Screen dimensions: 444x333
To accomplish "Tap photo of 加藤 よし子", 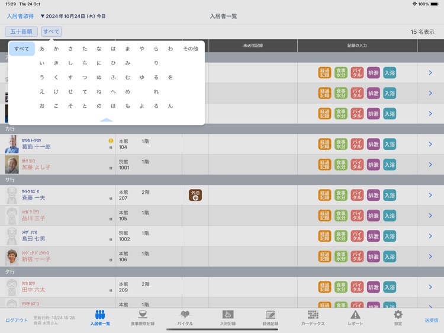I will point(12,165).
